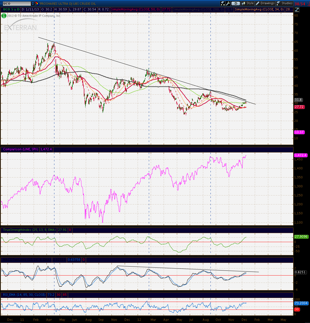Image resolution: width=310 pixels, height=323 pixels.
Task: Click the red 30 RSI axis bubble
Action: pyautogui.click(x=297, y=310)
